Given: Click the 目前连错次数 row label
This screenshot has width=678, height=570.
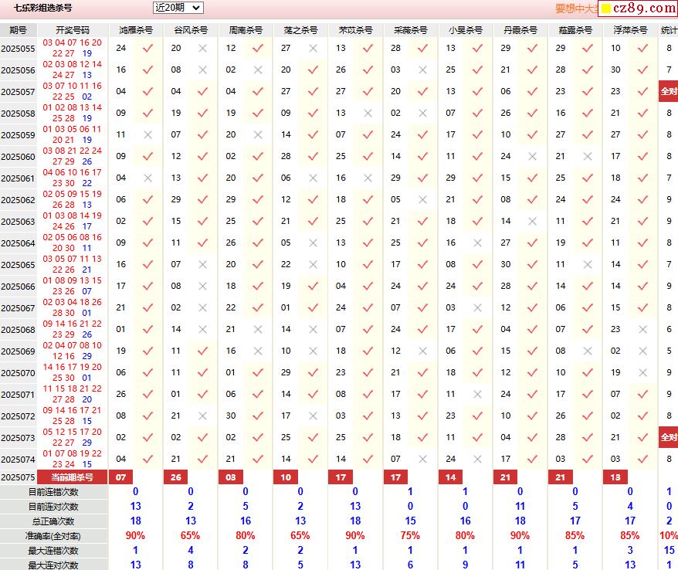Looking at the screenshot, I should [x=53, y=492].
